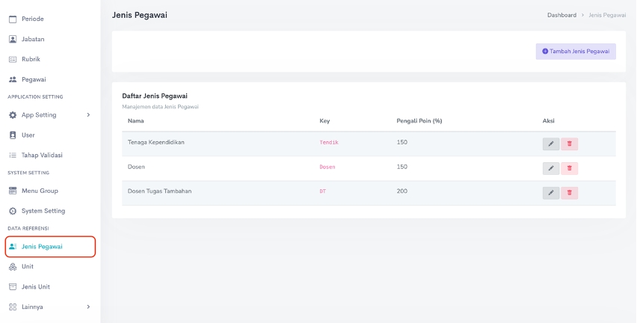This screenshot has height=323, width=637.
Task: Open the Jenis Unit sidebar item
Action: tap(36, 286)
